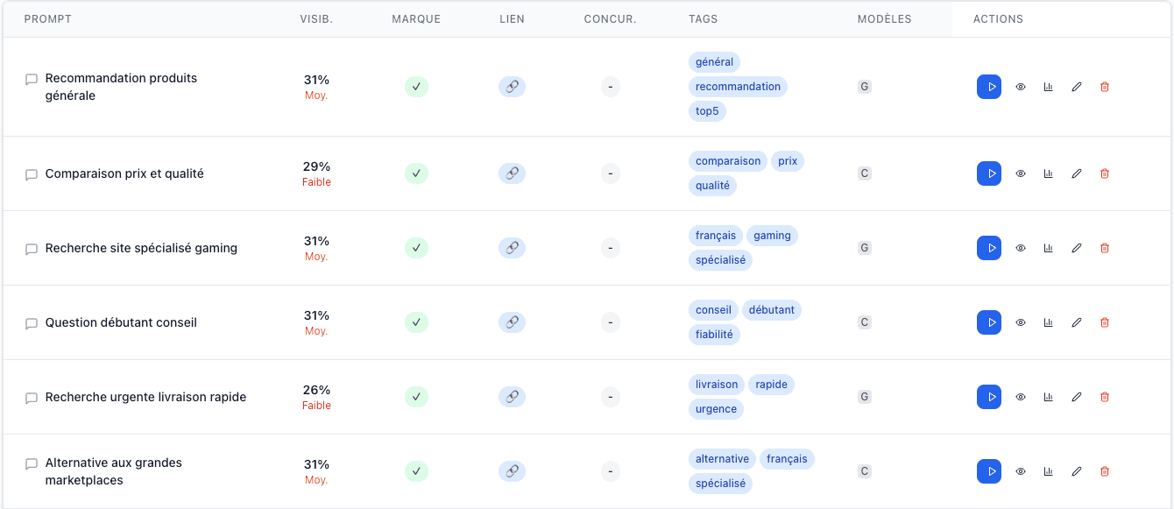Run the 'Recommandation produits générale' prompt
The image size is (1174, 509).
(989, 87)
